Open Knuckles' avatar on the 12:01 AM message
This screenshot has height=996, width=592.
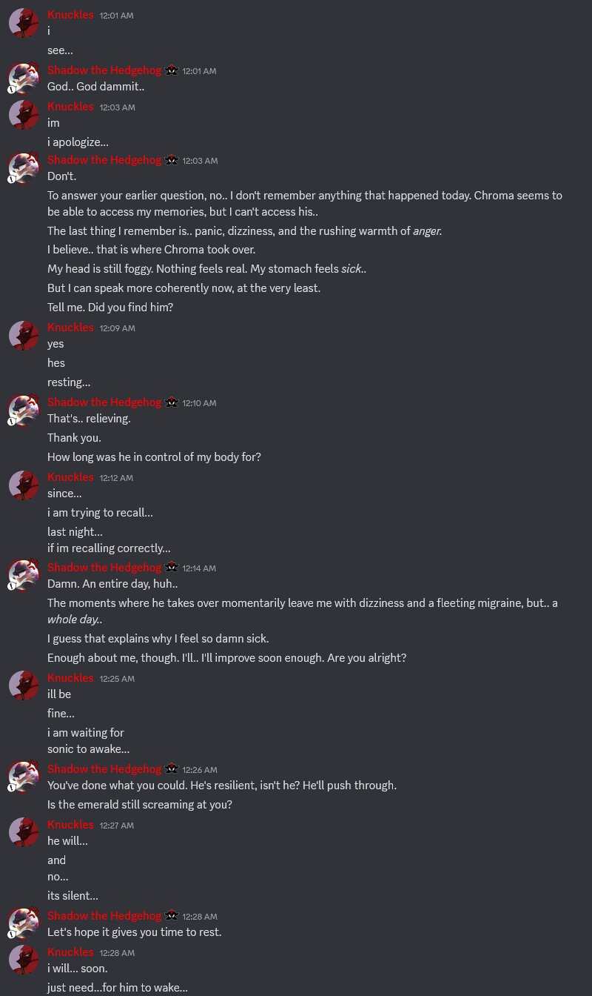click(24, 24)
